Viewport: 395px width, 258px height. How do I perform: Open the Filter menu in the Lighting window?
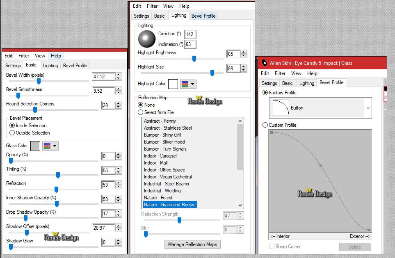click(x=152, y=6)
